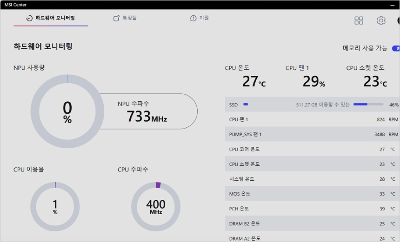The height and width of the screenshot is (242, 400).
Task: Click the 지원 support chat icon
Action: click(193, 18)
